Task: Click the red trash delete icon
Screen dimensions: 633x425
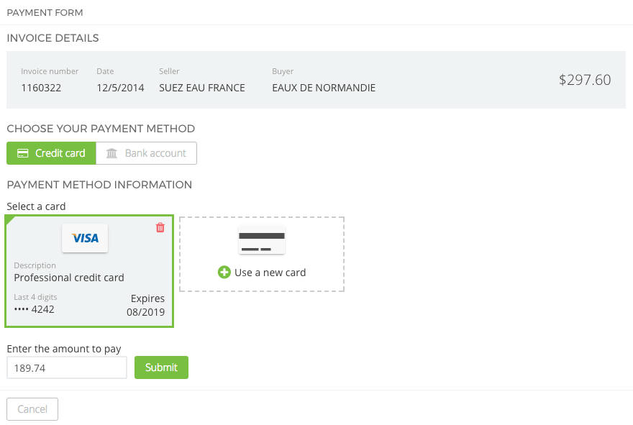Action: point(160,227)
